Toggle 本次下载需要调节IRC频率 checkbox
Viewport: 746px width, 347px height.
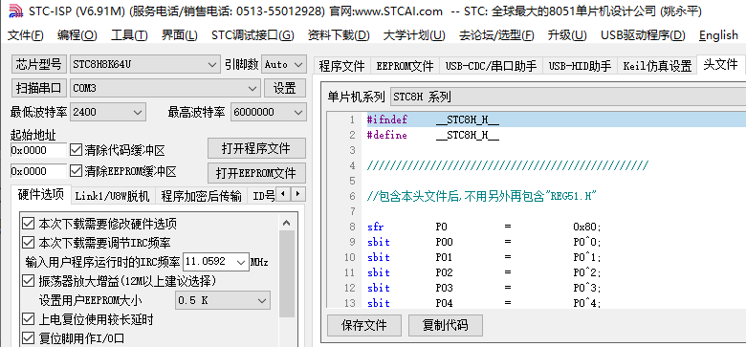point(29,243)
